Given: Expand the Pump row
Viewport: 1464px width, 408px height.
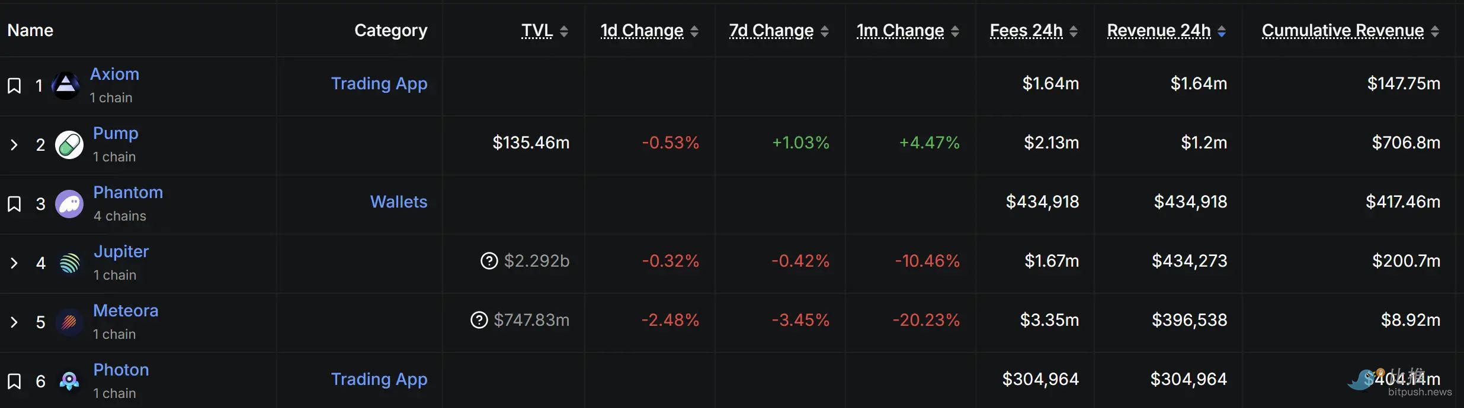Looking at the screenshot, I should coord(14,145).
